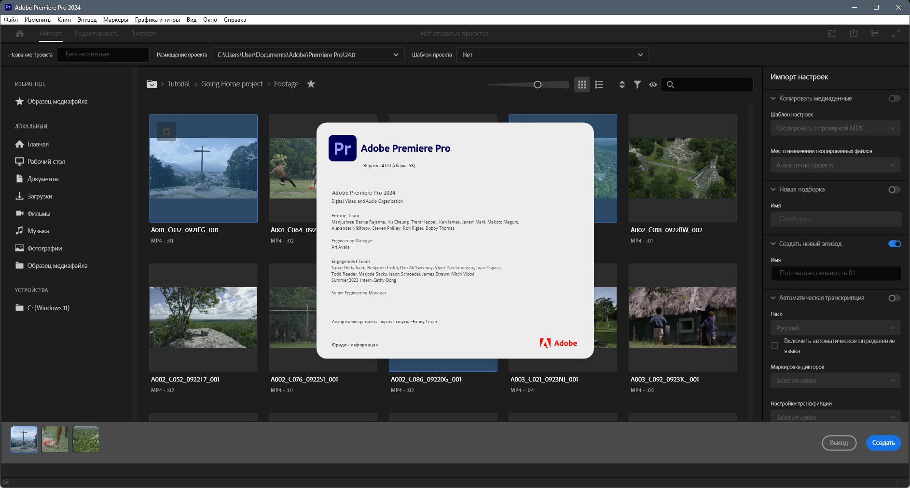910x488 pixels.
Task: Adjust the thumbnail size slider
Action: 538,84
